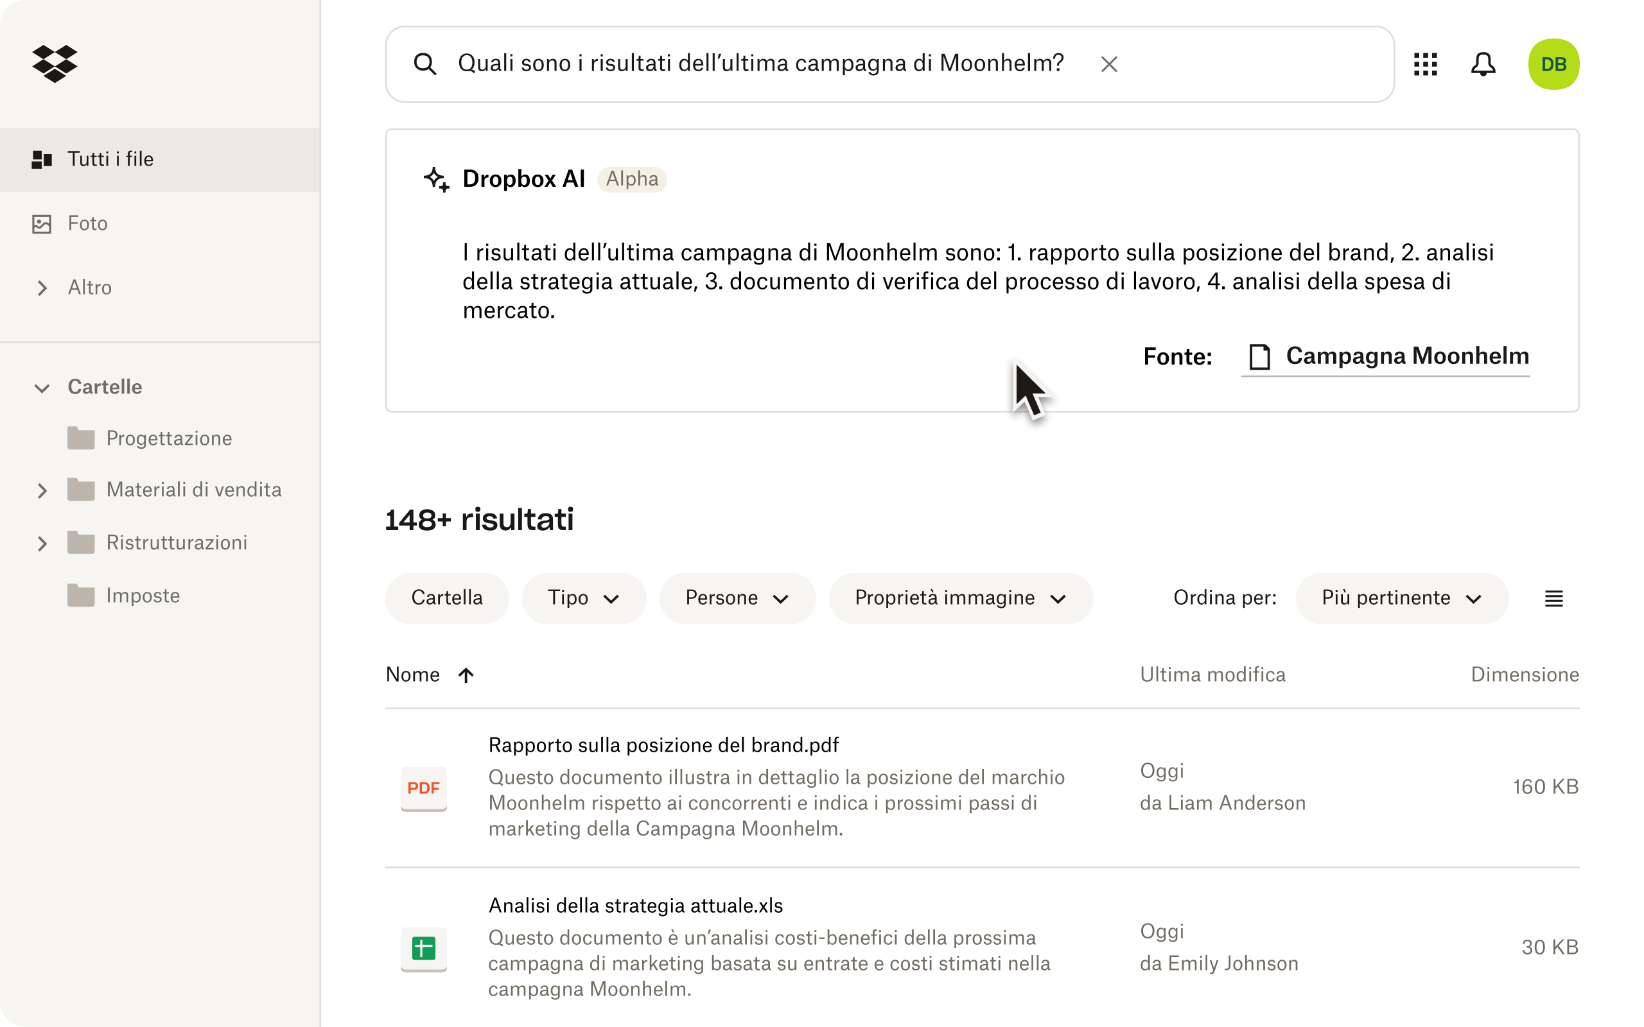Click the Dropbox AI answer text
Viewport: 1644px width, 1027px height.
click(x=978, y=281)
